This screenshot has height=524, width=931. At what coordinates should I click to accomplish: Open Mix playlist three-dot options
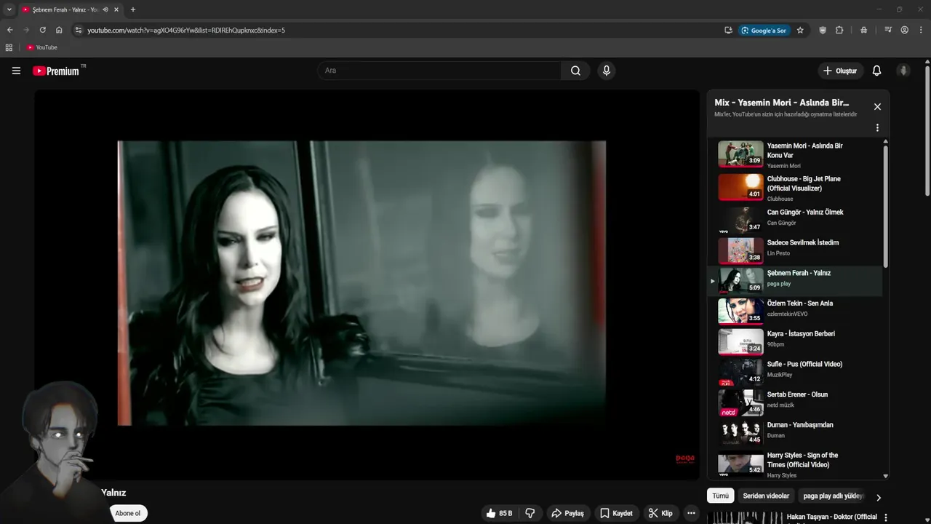[877, 127]
